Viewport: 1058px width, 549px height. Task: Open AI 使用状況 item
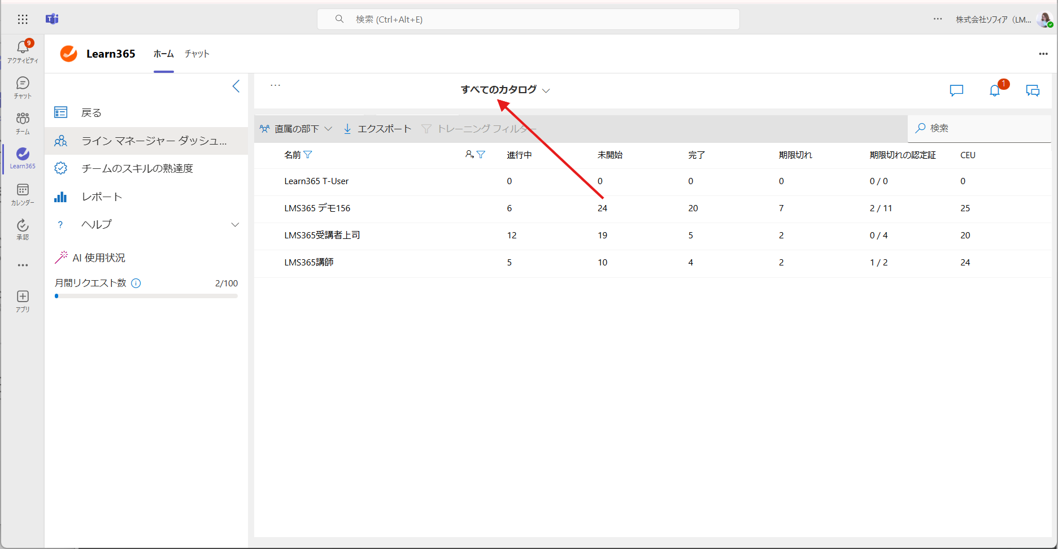coord(90,258)
